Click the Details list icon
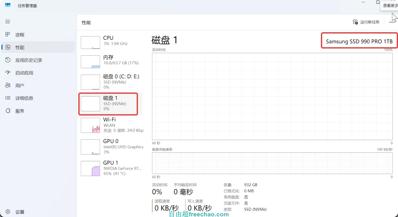The width and height of the screenshot is (398, 217). click(x=8, y=98)
